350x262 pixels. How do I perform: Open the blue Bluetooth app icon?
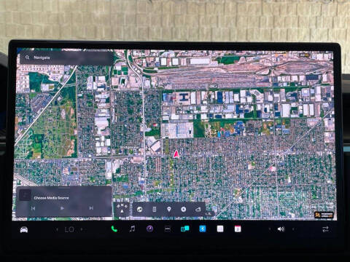click(203, 229)
